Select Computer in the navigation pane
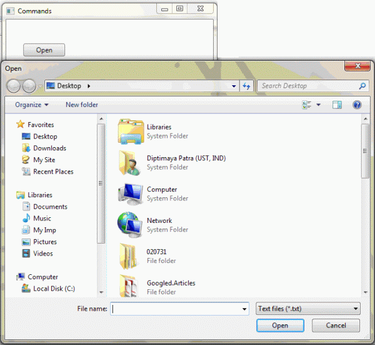 [42, 277]
